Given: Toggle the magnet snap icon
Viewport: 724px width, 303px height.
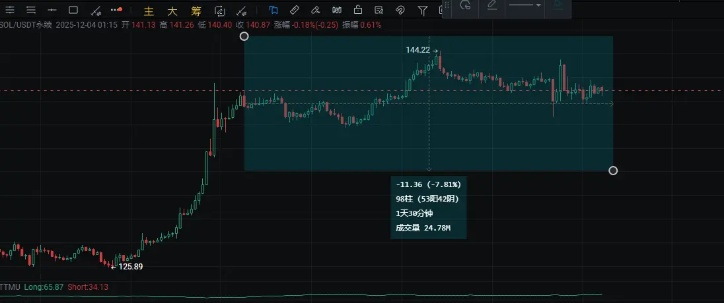Looking at the screenshot, I should [x=400, y=10].
